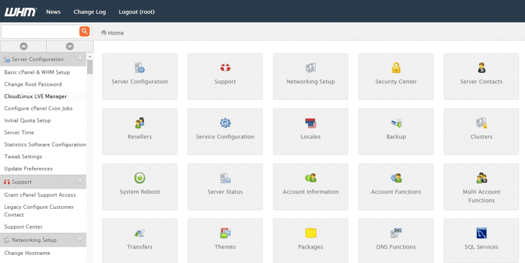Open the System Reboot power icon
The image size is (525, 263).
139,178
